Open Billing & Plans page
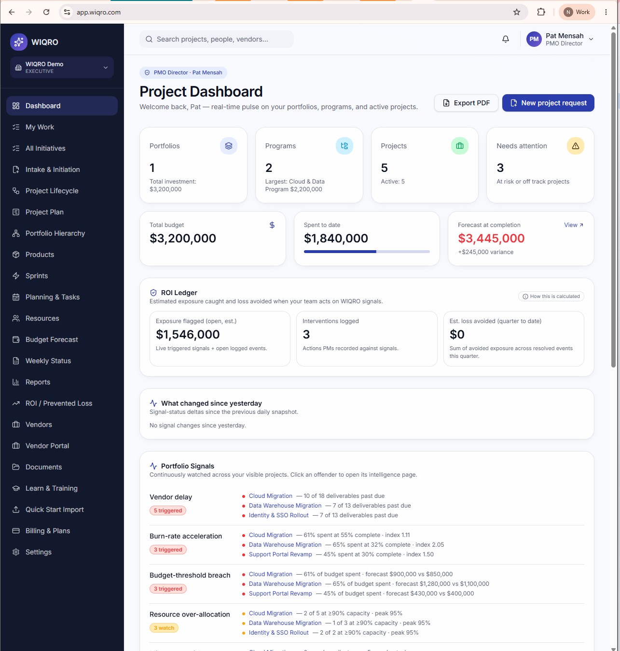Viewport: 620px width, 651px height. coord(62,531)
